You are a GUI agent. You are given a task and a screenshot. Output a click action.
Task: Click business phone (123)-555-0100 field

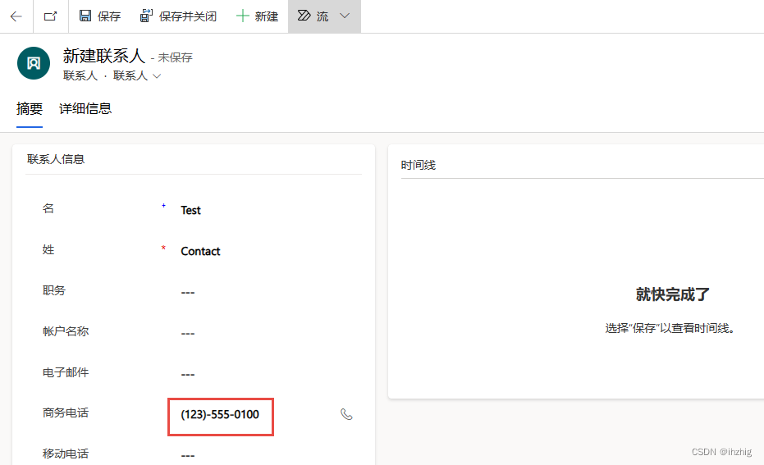point(220,415)
